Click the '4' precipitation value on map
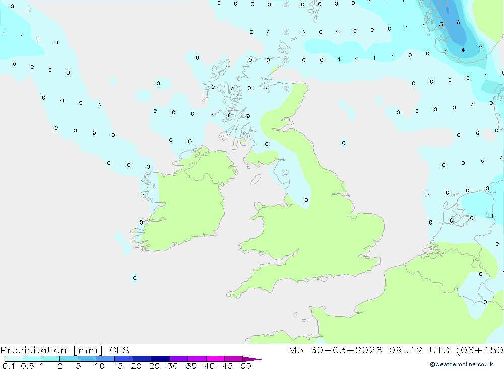 [x=463, y=50]
